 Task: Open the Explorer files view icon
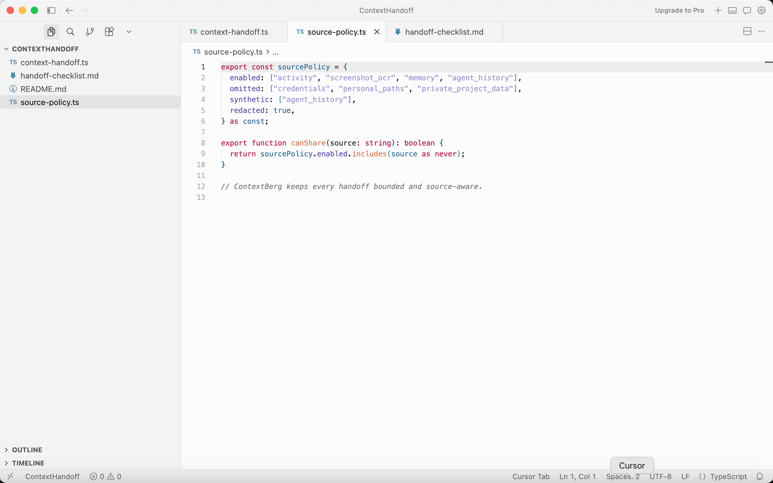(51, 32)
